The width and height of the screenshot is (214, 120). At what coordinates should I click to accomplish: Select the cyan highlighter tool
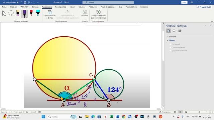point(38,13)
